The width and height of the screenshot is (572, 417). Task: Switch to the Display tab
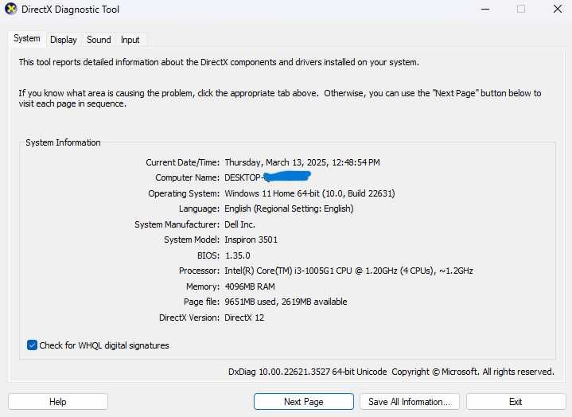64,40
